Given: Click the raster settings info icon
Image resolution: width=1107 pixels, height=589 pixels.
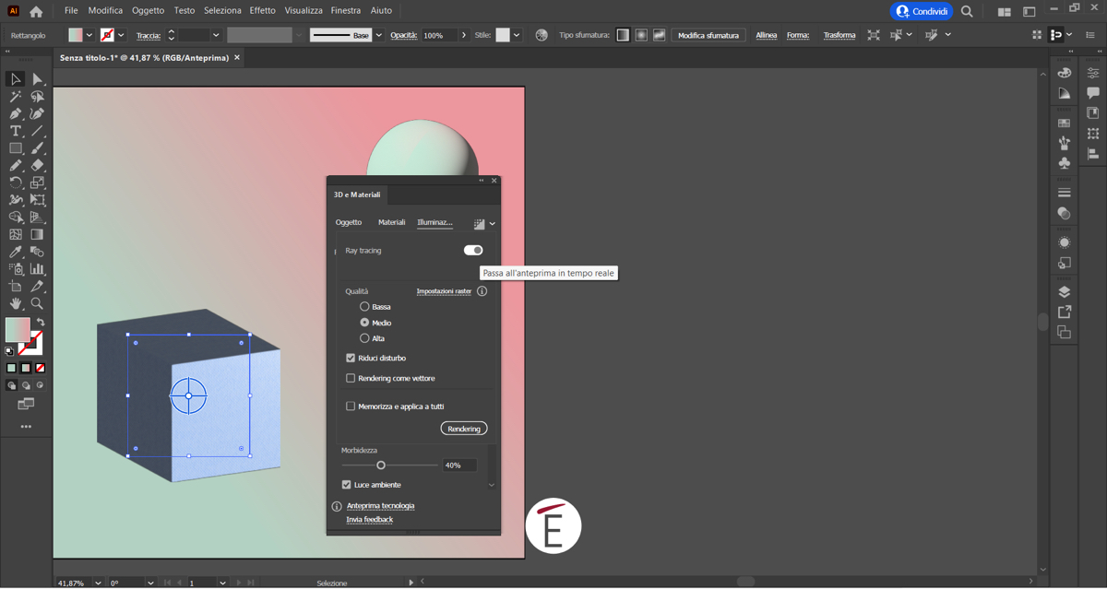Looking at the screenshot, I should point(482,291).
